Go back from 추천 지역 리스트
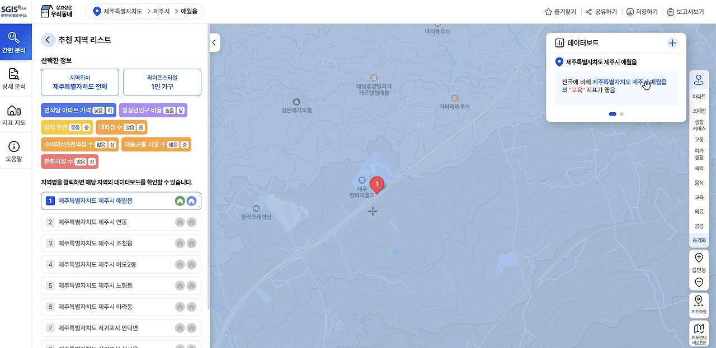716x348 pixels. 48,40
